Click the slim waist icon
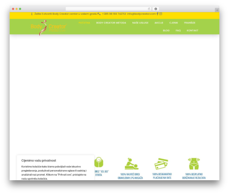Image resolution: width=229 pixels, height=194 pixels. 194,164
